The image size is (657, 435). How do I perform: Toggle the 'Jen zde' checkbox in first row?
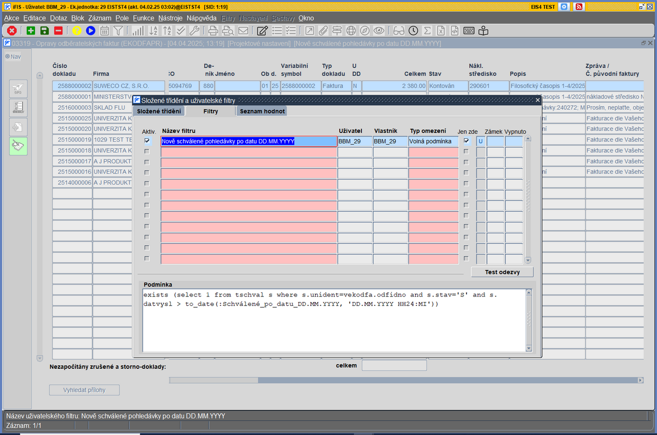466,141
